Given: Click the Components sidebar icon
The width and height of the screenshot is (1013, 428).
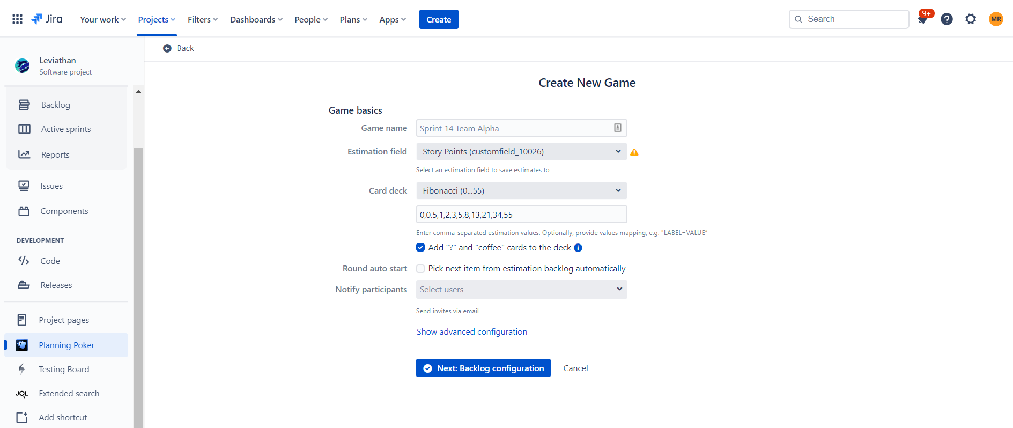Looking at the screenshot, I should [x=24, y=211].
